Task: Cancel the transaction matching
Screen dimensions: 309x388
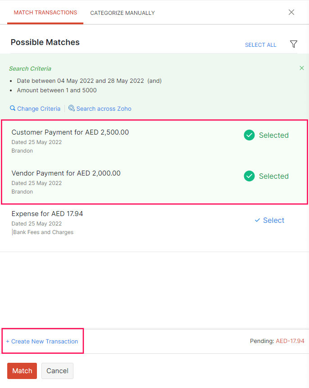Action: (57, 370)
